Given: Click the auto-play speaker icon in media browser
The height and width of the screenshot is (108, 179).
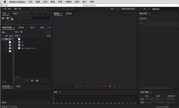Looking at the screenshot, I should [37, 81].
